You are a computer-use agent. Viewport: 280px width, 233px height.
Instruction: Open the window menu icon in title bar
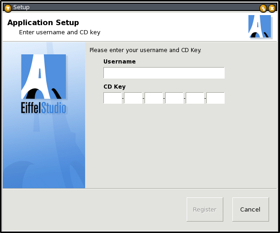tap(8, 8)
